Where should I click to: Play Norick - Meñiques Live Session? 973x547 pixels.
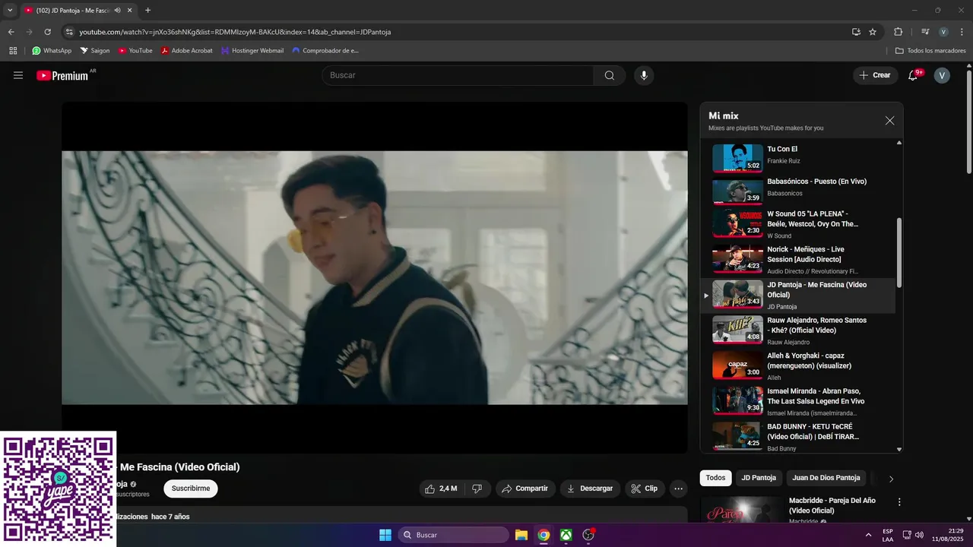point(798,260)
